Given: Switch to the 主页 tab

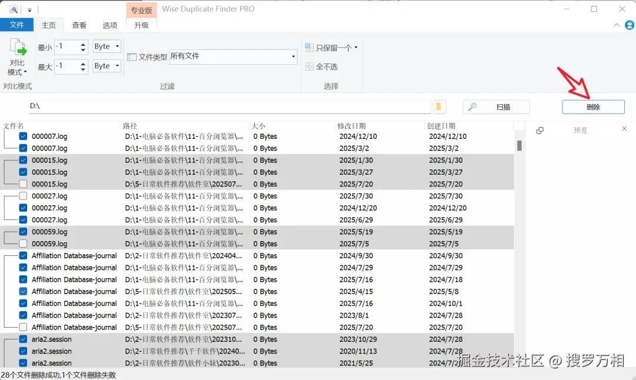Looking at the screenshot, I should (x=49, y=25).
